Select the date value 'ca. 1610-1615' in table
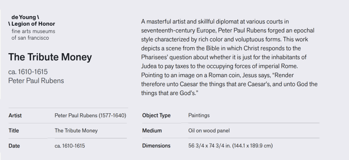 70,146
